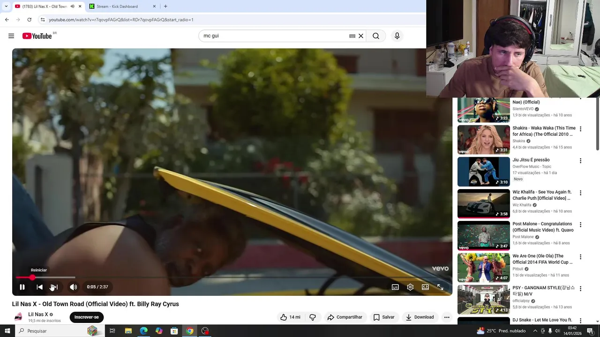This screenshot has height=337, width=600.
Task: Select the Chrome icon in the taskbar
Action: 189,331
